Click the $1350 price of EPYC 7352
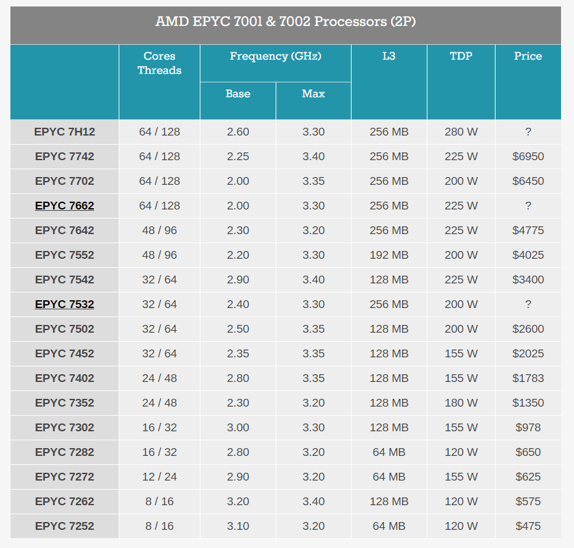574x548 pixels. pyautogui.click(x=528, y=403)
